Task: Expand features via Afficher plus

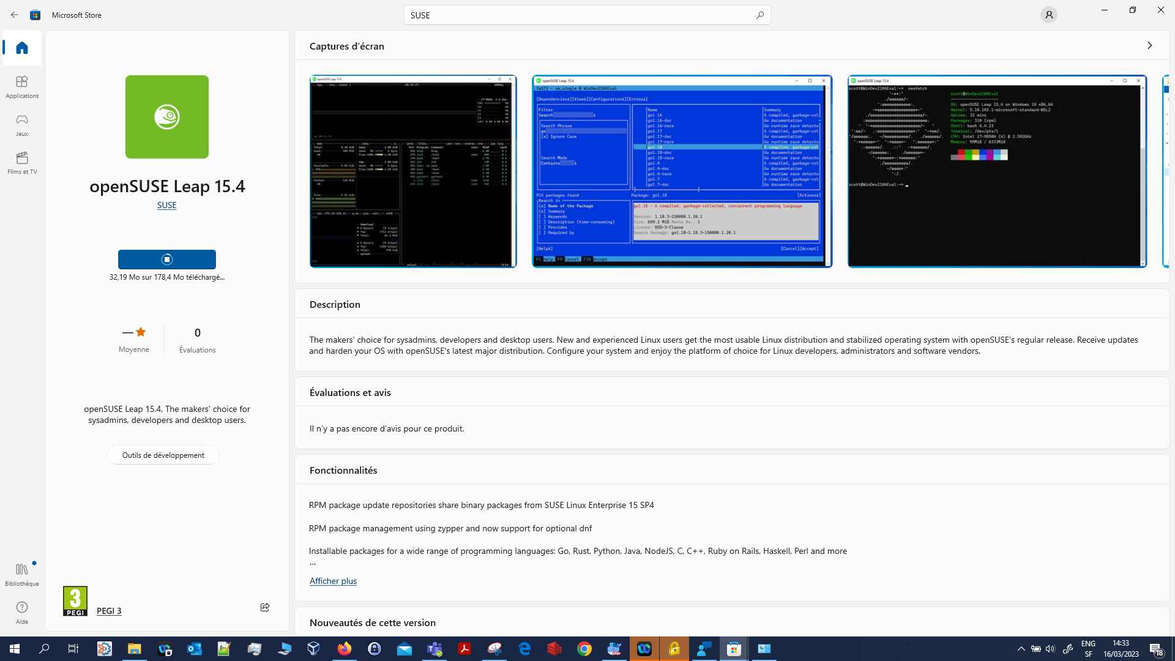Action: (x=333, y=581)
